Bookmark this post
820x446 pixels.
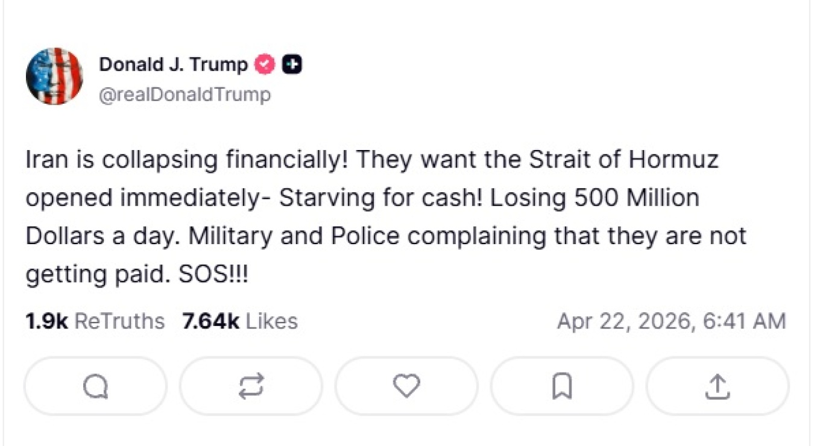(x=562, y=386)
